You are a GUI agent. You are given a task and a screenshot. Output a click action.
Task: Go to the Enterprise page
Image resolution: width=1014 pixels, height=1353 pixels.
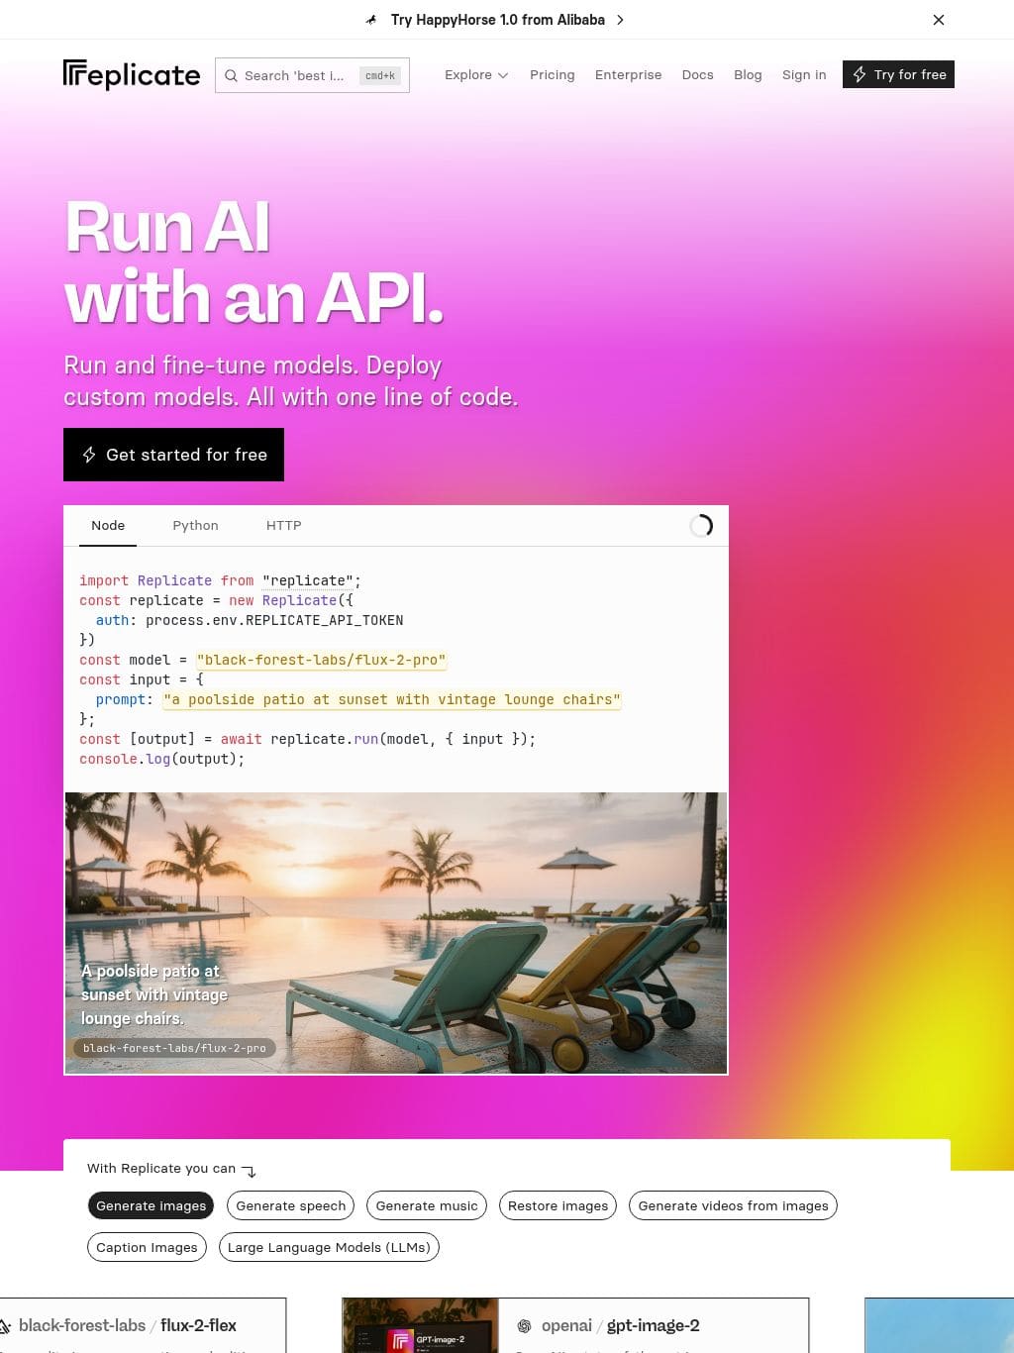pos(628,74)
